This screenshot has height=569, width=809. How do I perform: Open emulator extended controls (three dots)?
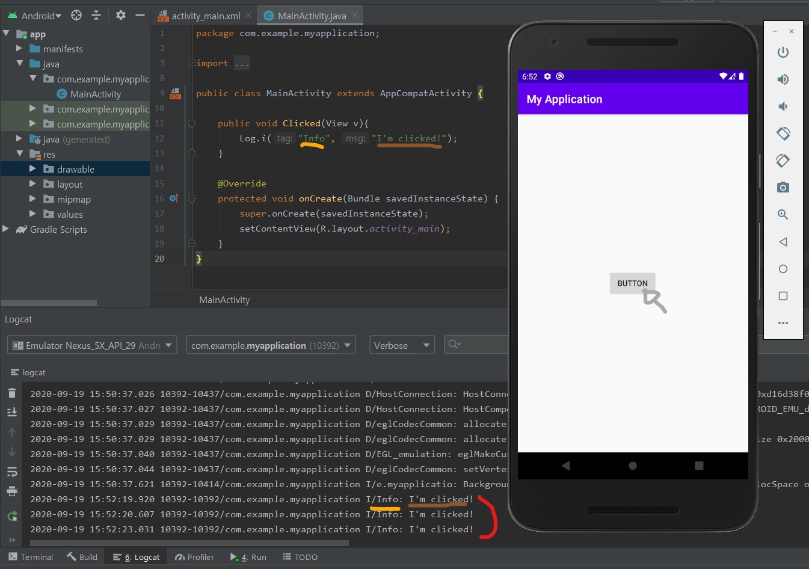pos(783,323)
